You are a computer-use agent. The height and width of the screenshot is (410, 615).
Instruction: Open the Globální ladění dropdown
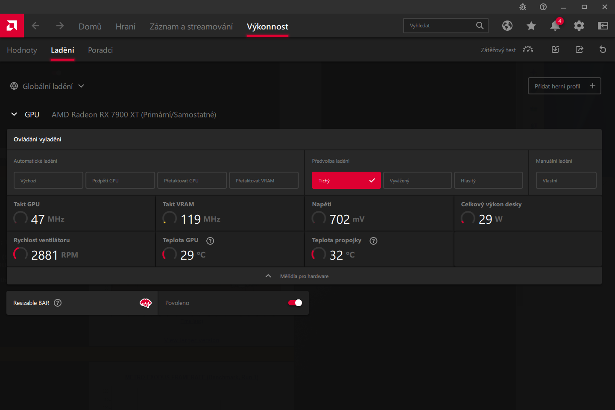coord(47,86)
